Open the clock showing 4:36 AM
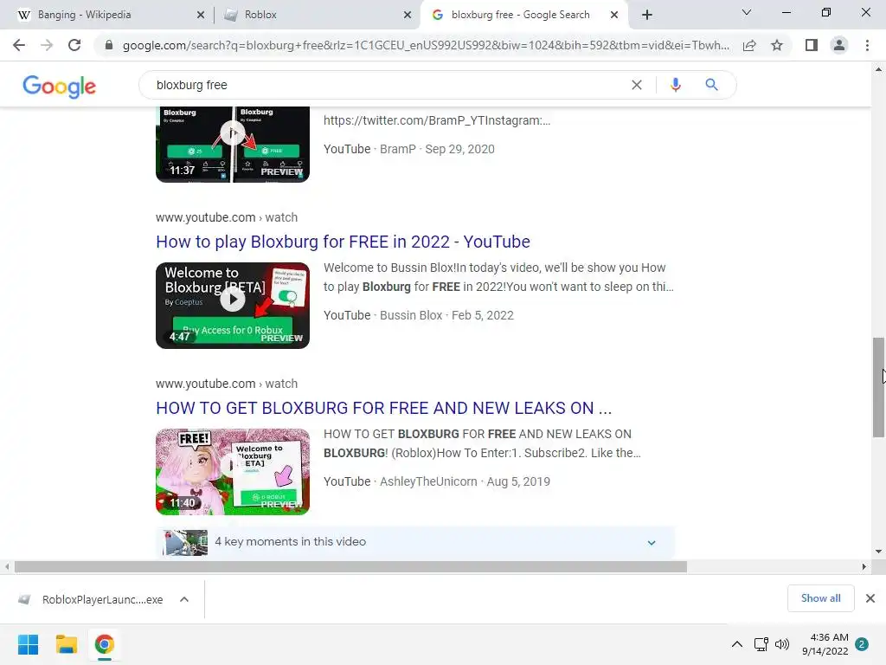Image resolution: width=886 pixels, height=665 pixels. click(x=825, y=644)
